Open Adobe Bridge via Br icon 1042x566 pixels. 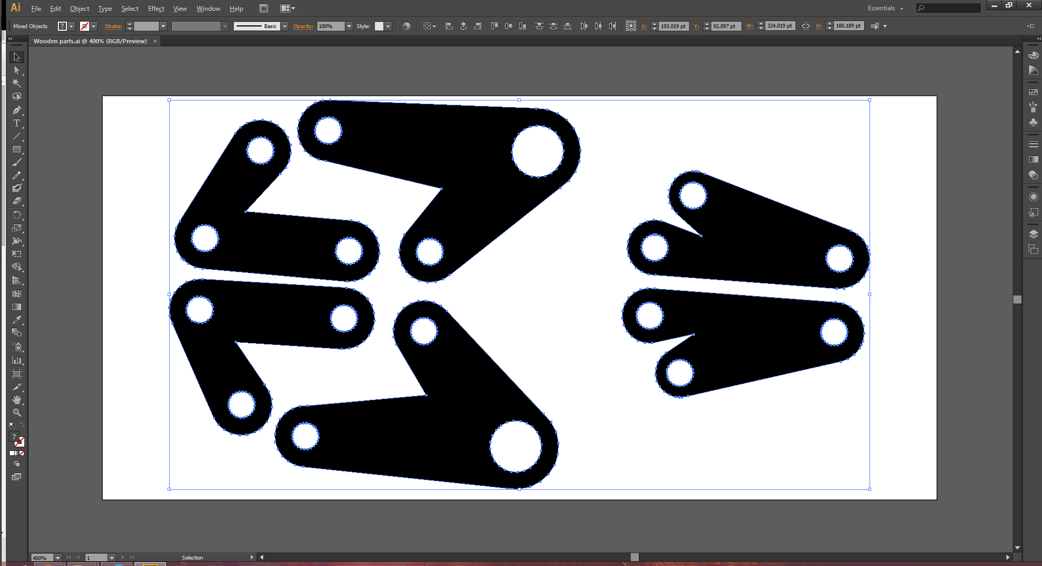[x=264, y=9]
